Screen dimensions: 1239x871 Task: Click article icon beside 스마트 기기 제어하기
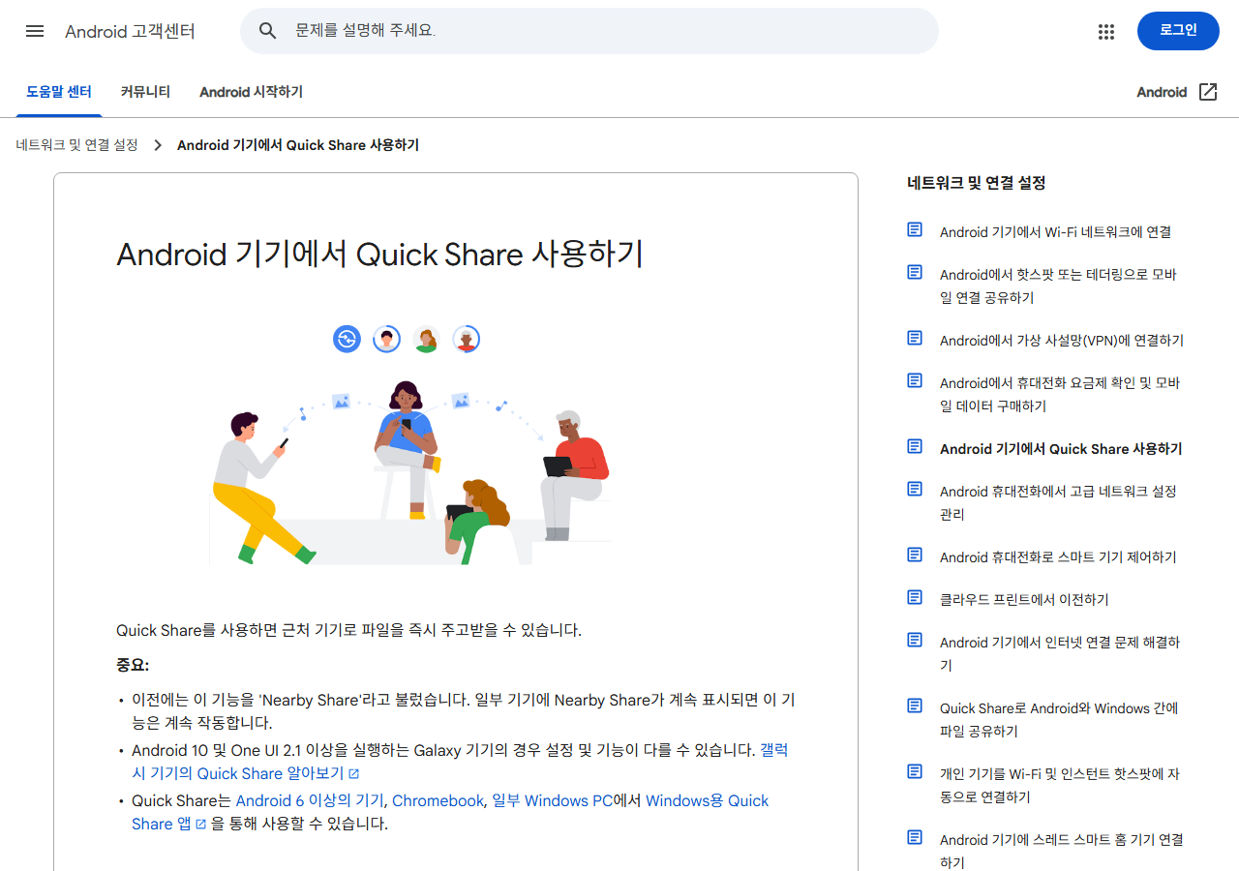[915, 555]
